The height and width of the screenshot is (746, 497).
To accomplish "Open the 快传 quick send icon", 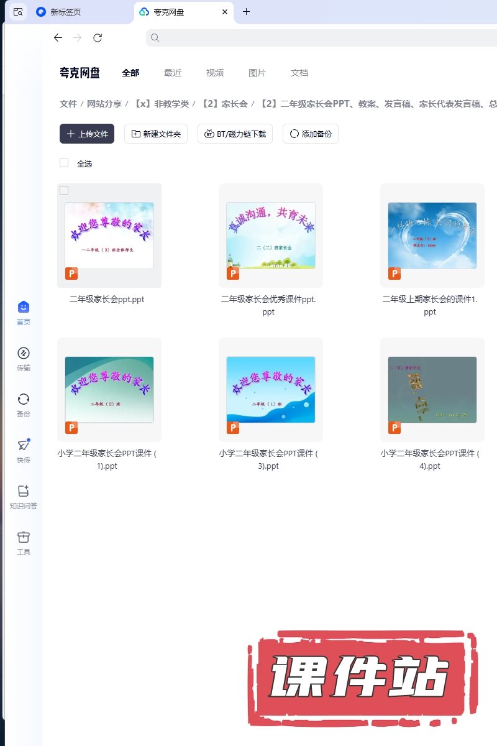I will coord(24,446).
